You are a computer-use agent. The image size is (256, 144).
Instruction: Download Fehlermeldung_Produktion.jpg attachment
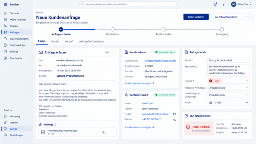tap(104, 132)
